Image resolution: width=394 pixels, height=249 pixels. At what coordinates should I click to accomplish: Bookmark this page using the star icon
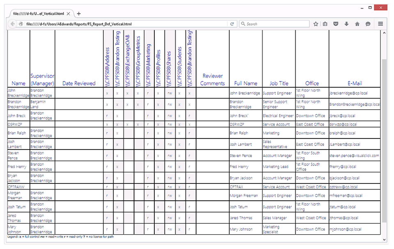tap(316, 24)
